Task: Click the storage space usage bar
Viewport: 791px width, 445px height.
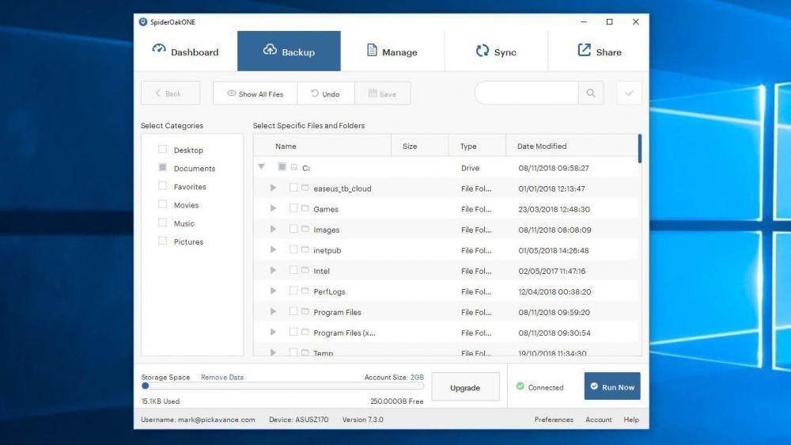Action: coord(282,386)
